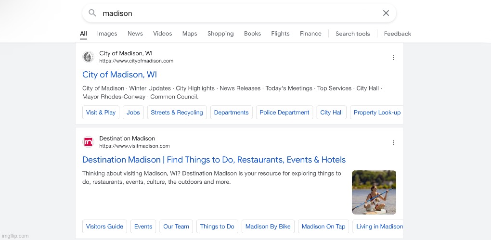Open more options for City of Madison result
491x240 pixels.
tap(394, 58)
